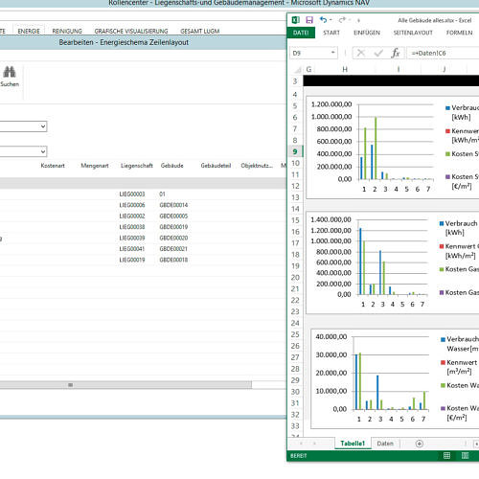Click the Excel save icon
The height and width of the screenshot is (479, 479).
point(309,20)
